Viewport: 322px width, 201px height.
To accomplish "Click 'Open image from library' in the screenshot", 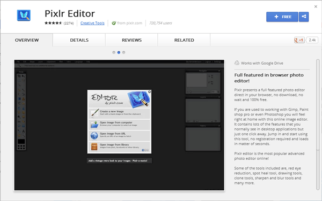I will pyautogui.click(x=119, y=146).
